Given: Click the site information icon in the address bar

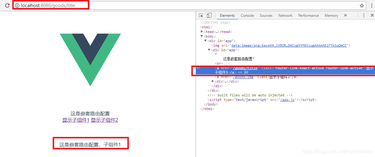Looking at the screenshot, I should pyautogui.click(x=17, y=5).
